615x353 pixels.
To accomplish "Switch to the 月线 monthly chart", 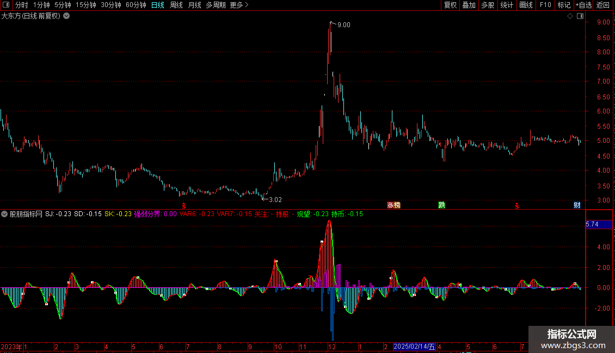I will pos(194,5).
